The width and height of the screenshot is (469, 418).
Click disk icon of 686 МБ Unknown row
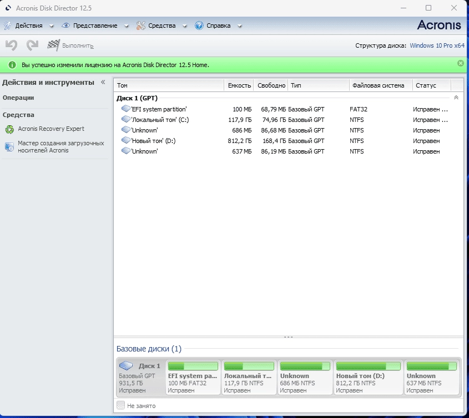[x=125, y=130]
